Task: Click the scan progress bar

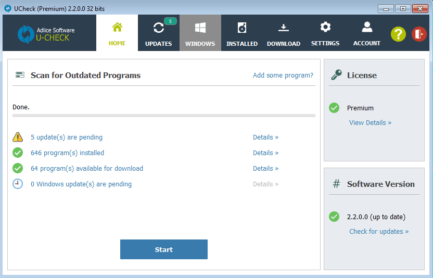Action: pos(164,116)
